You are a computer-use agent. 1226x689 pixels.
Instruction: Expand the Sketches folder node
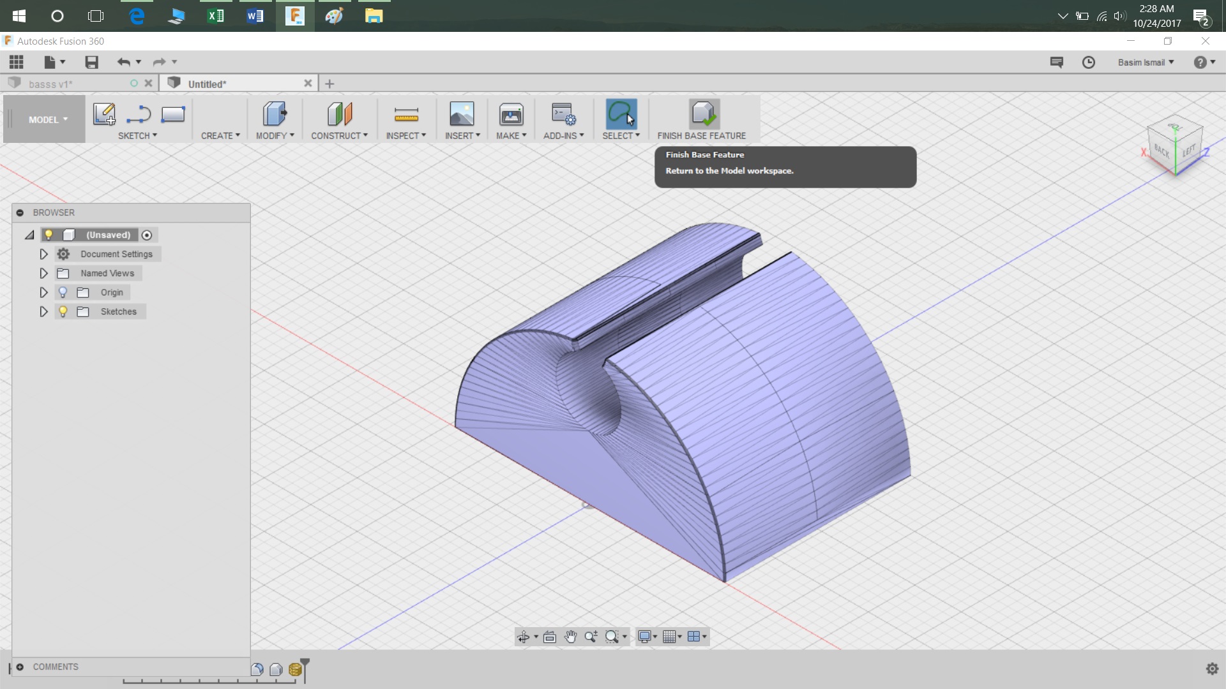click(x=43, y=311)
